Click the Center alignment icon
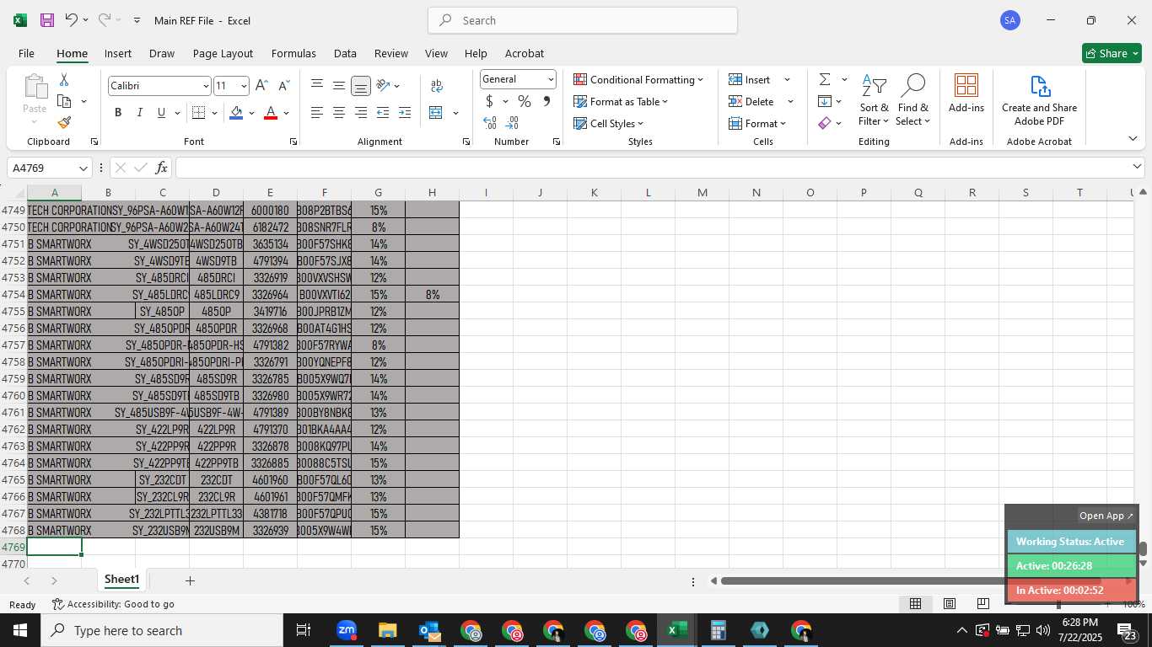The image size is (1152, 647). point(339,113)
